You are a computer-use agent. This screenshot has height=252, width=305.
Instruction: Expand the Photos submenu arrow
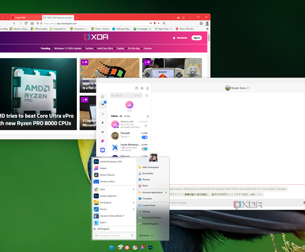[133, 209]
